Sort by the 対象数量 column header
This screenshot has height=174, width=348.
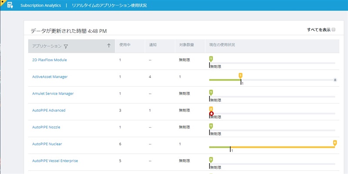pyautogui.click(x=187, y=46)
